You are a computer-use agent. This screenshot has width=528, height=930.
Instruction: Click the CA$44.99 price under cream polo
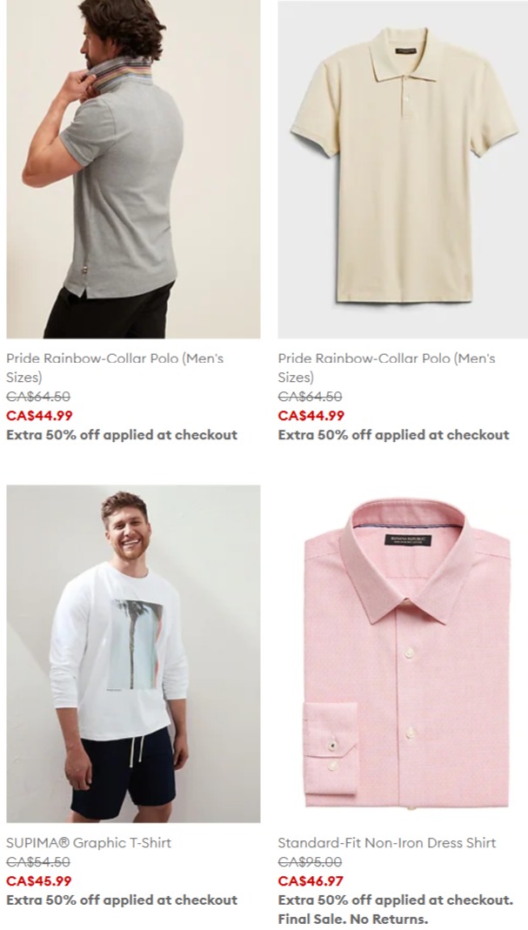pyautogui.click(x=311, y=416)
